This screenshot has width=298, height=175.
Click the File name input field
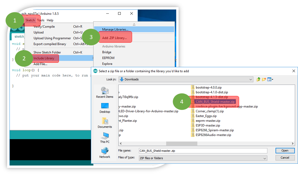pos(203,151)
